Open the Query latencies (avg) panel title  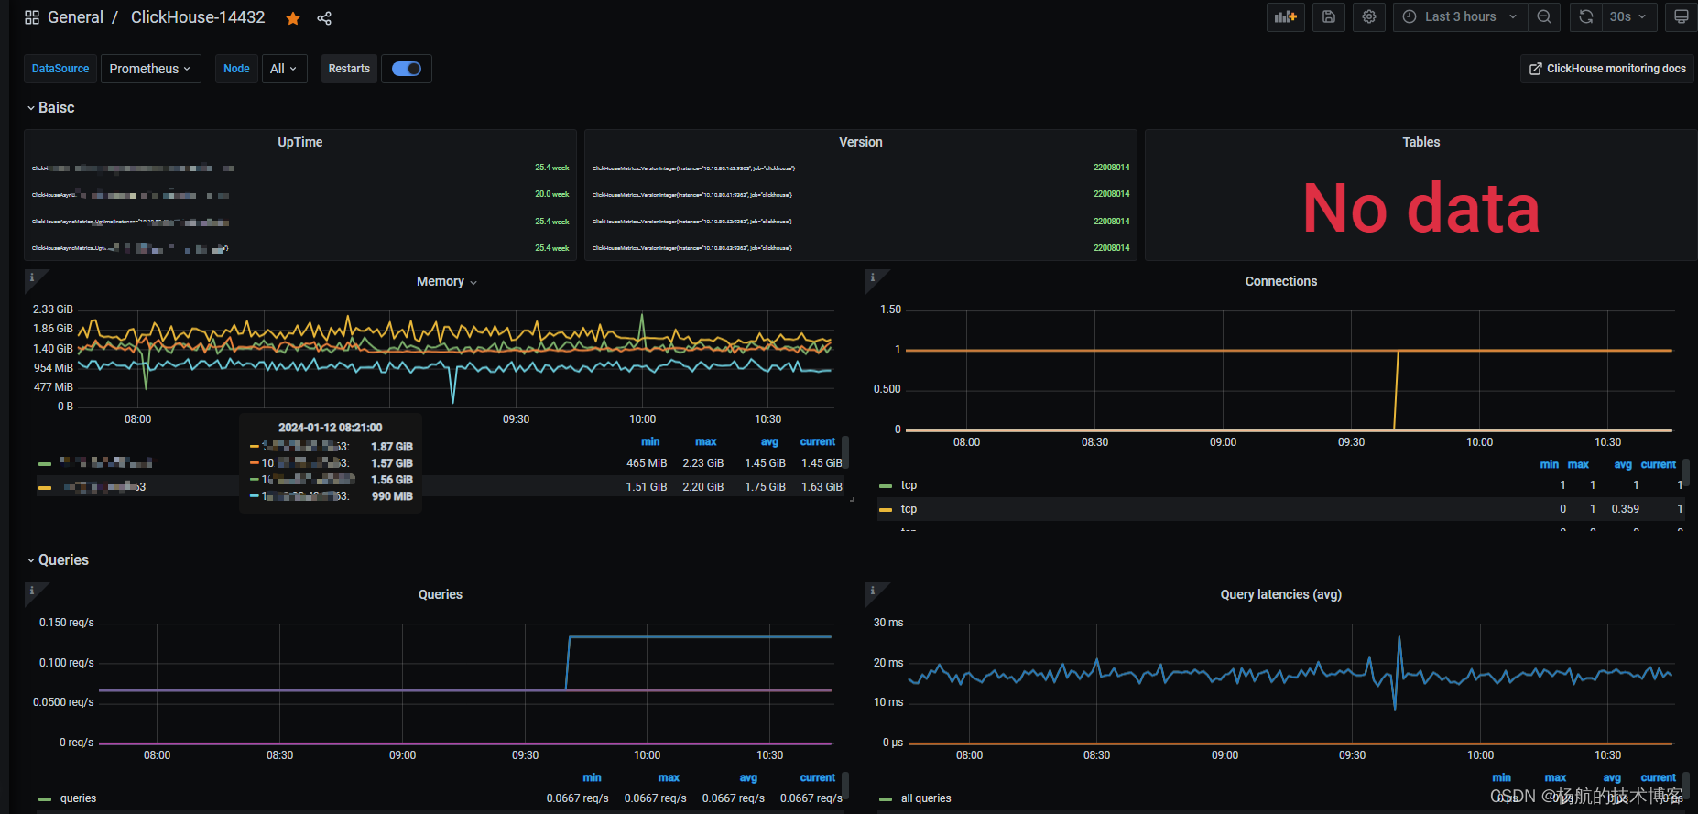click(1281, 594)
